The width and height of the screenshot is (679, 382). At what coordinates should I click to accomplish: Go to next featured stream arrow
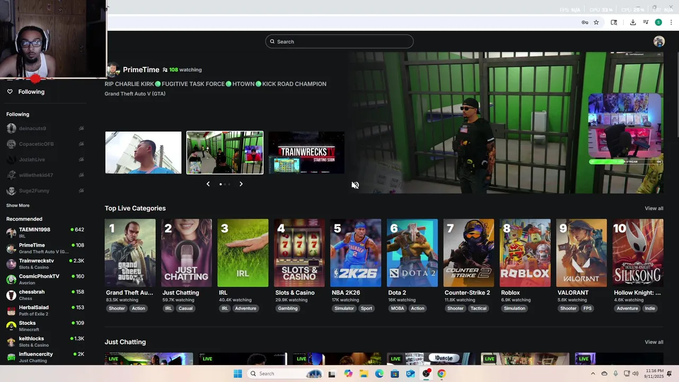click(241, 184)
